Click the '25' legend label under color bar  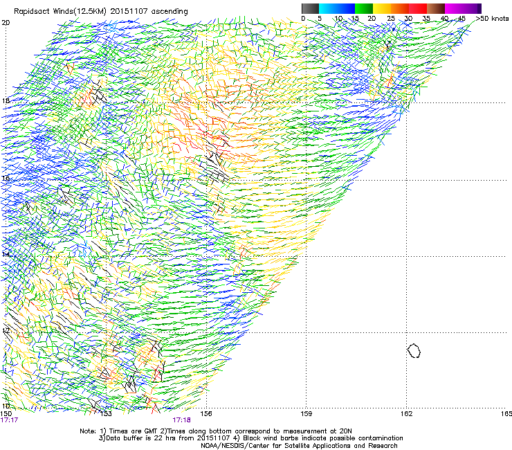point(390,19)
